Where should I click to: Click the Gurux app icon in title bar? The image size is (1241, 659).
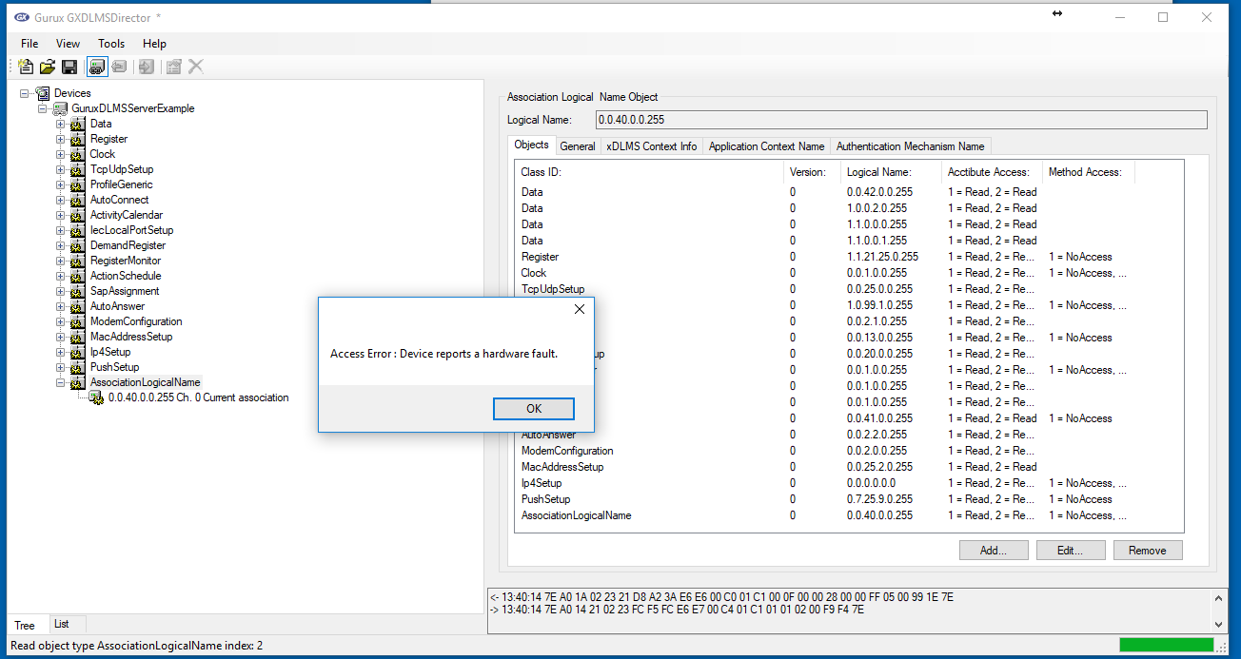point(21,17)
